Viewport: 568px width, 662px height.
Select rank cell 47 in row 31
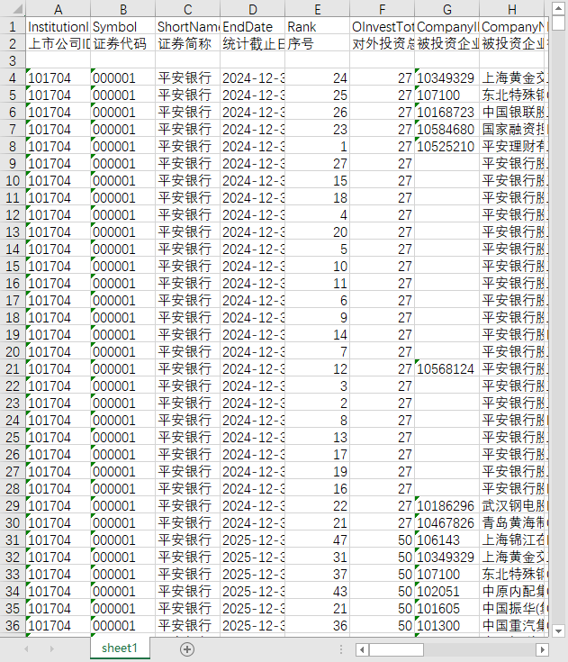tap(318, 540)
